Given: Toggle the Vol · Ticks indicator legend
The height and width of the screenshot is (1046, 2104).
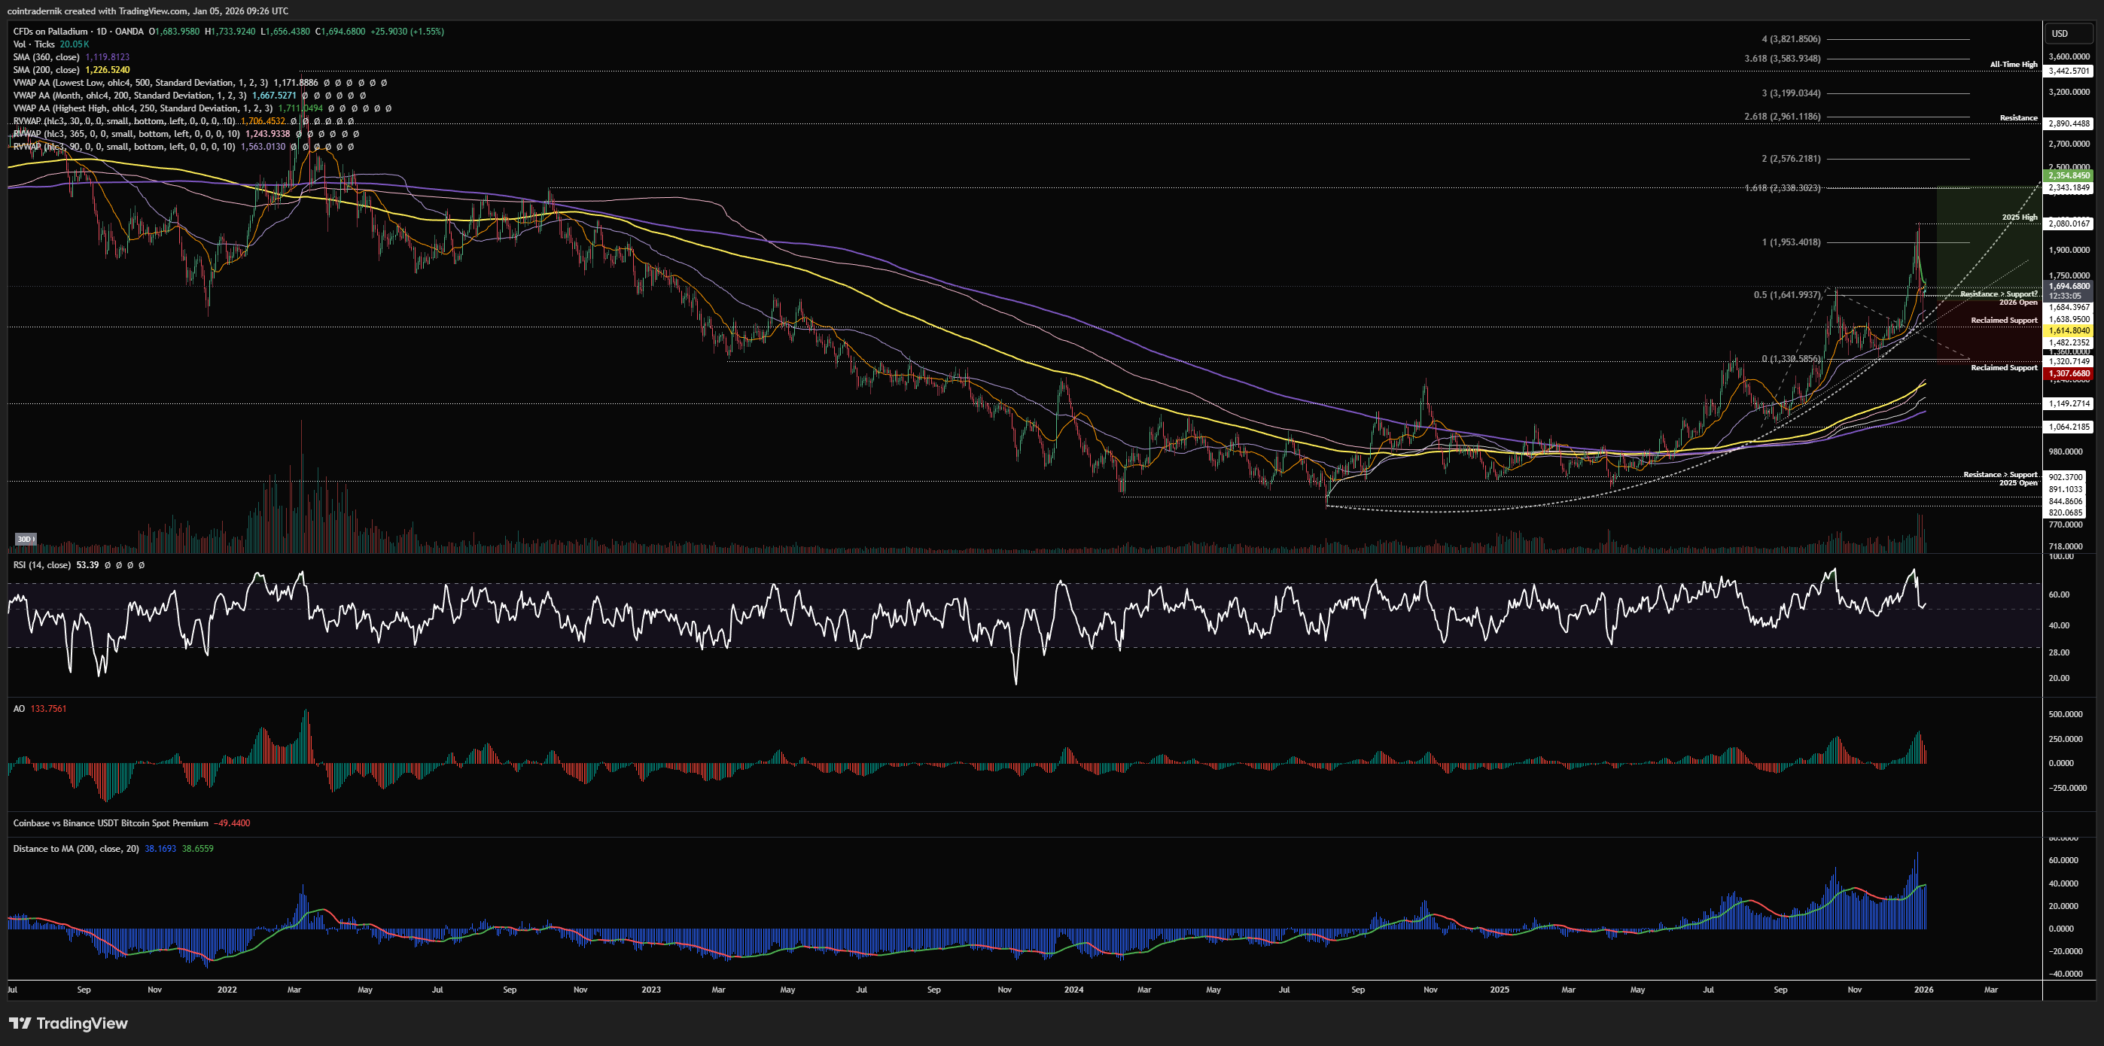Looking at the screenshot, I should click(x=35, y=44).
